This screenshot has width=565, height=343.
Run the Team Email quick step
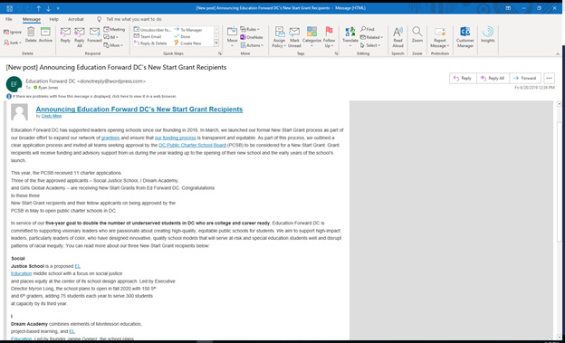pos(148,36)
